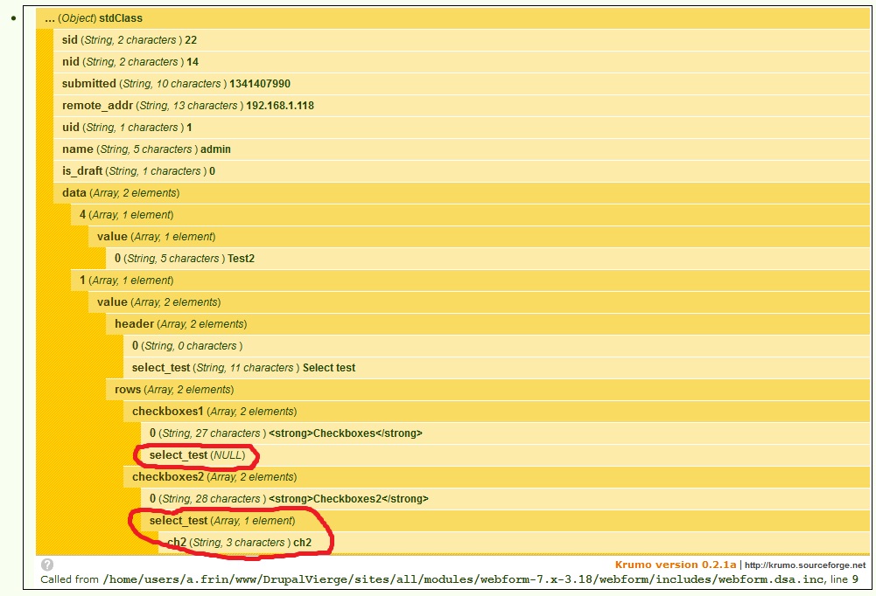The image size is (876, 596).
Task: Collapse the checkboxes2 array node
Action: (497, 477)
